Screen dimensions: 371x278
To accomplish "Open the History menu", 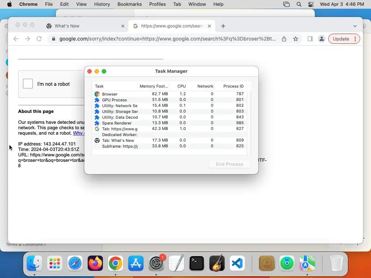I will point(102,4).
